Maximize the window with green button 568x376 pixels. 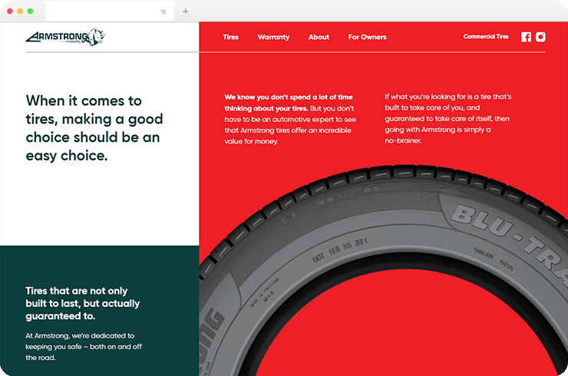pos(30,12)
